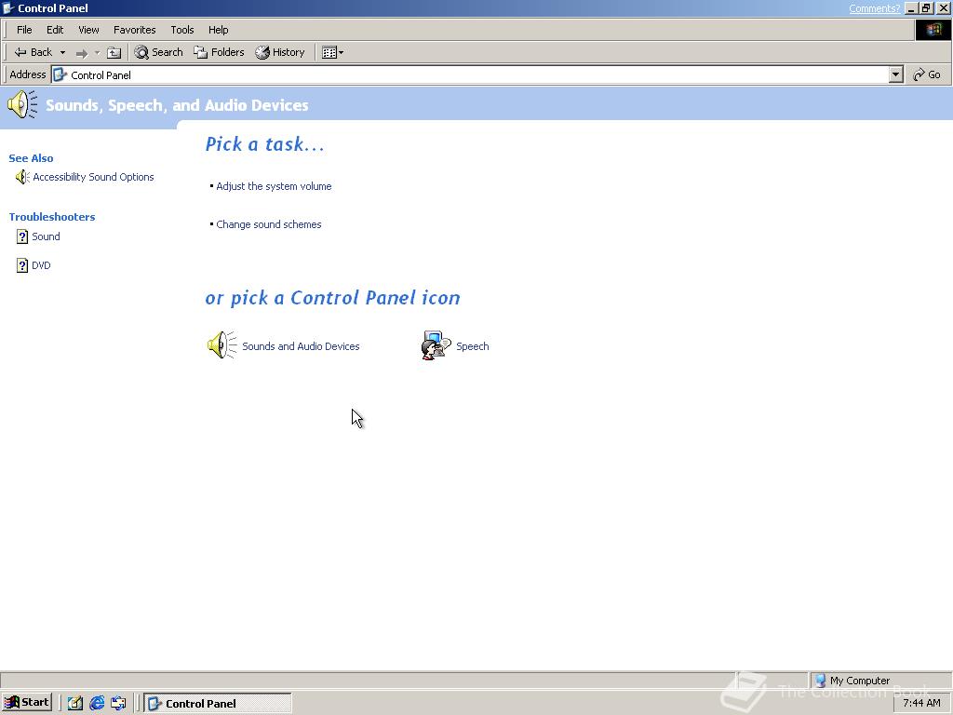The height and width of the screenshot is (715, 953).
Task: Show the Folders pane
Action: pos(219,52)
